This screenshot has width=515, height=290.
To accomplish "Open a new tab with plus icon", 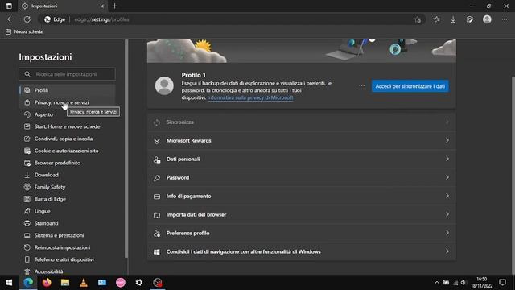I will tap(114, 6).
